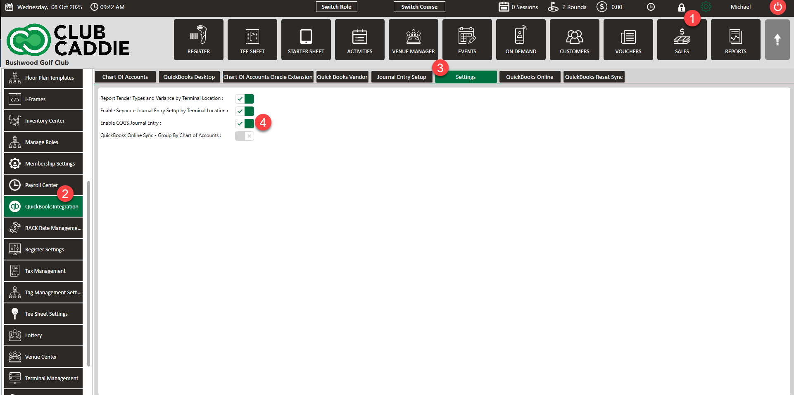This screenshot has height=395, width=794.
Task: Click the 09:42 AM time display
Action: coord(112,7)
